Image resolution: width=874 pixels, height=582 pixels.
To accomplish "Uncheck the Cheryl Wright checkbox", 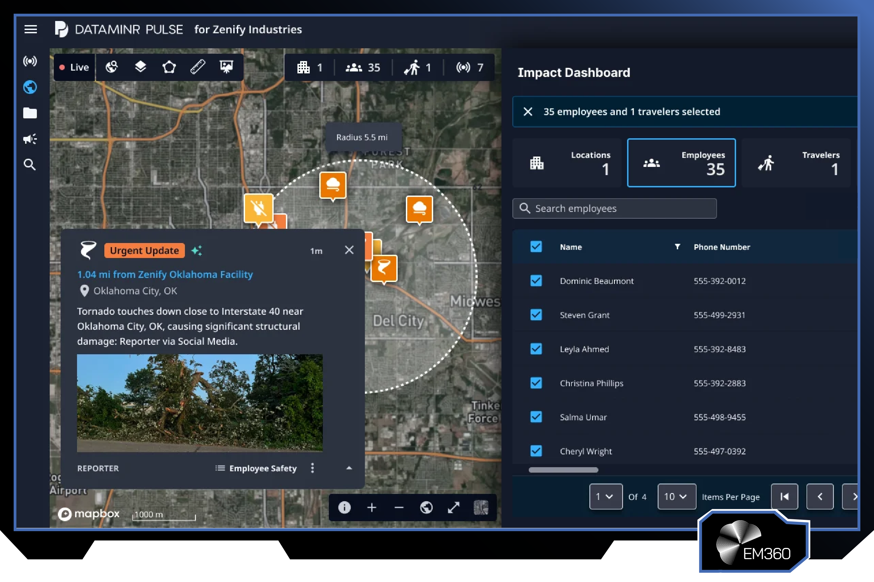I will [536, 451].
